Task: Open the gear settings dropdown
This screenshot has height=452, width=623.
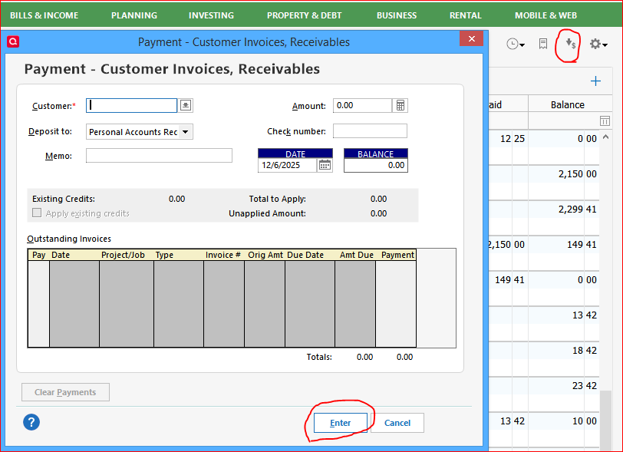Action: coord(598,45)
